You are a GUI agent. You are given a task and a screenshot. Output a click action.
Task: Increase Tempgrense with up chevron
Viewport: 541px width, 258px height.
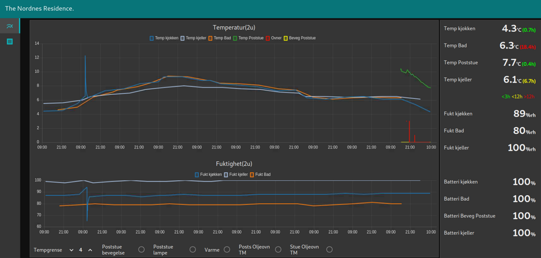click(90, 250)
